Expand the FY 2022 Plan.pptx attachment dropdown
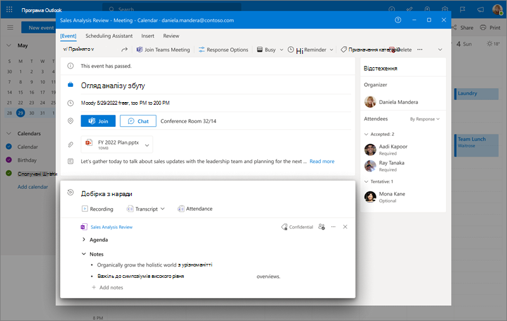The image size is (507, 321). click(x=147, y=145)
